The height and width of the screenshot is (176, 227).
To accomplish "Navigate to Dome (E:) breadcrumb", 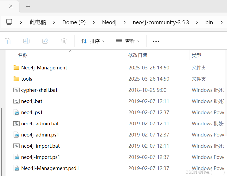I will [x=74, y=22].
